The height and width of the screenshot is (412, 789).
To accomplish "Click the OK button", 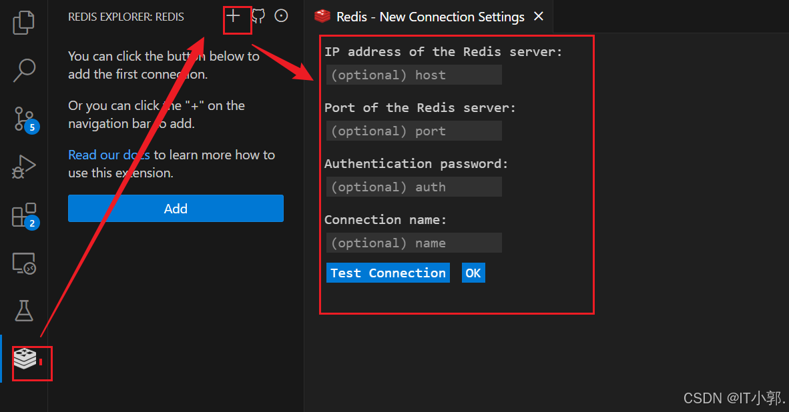I will click(x=473, y=273).
